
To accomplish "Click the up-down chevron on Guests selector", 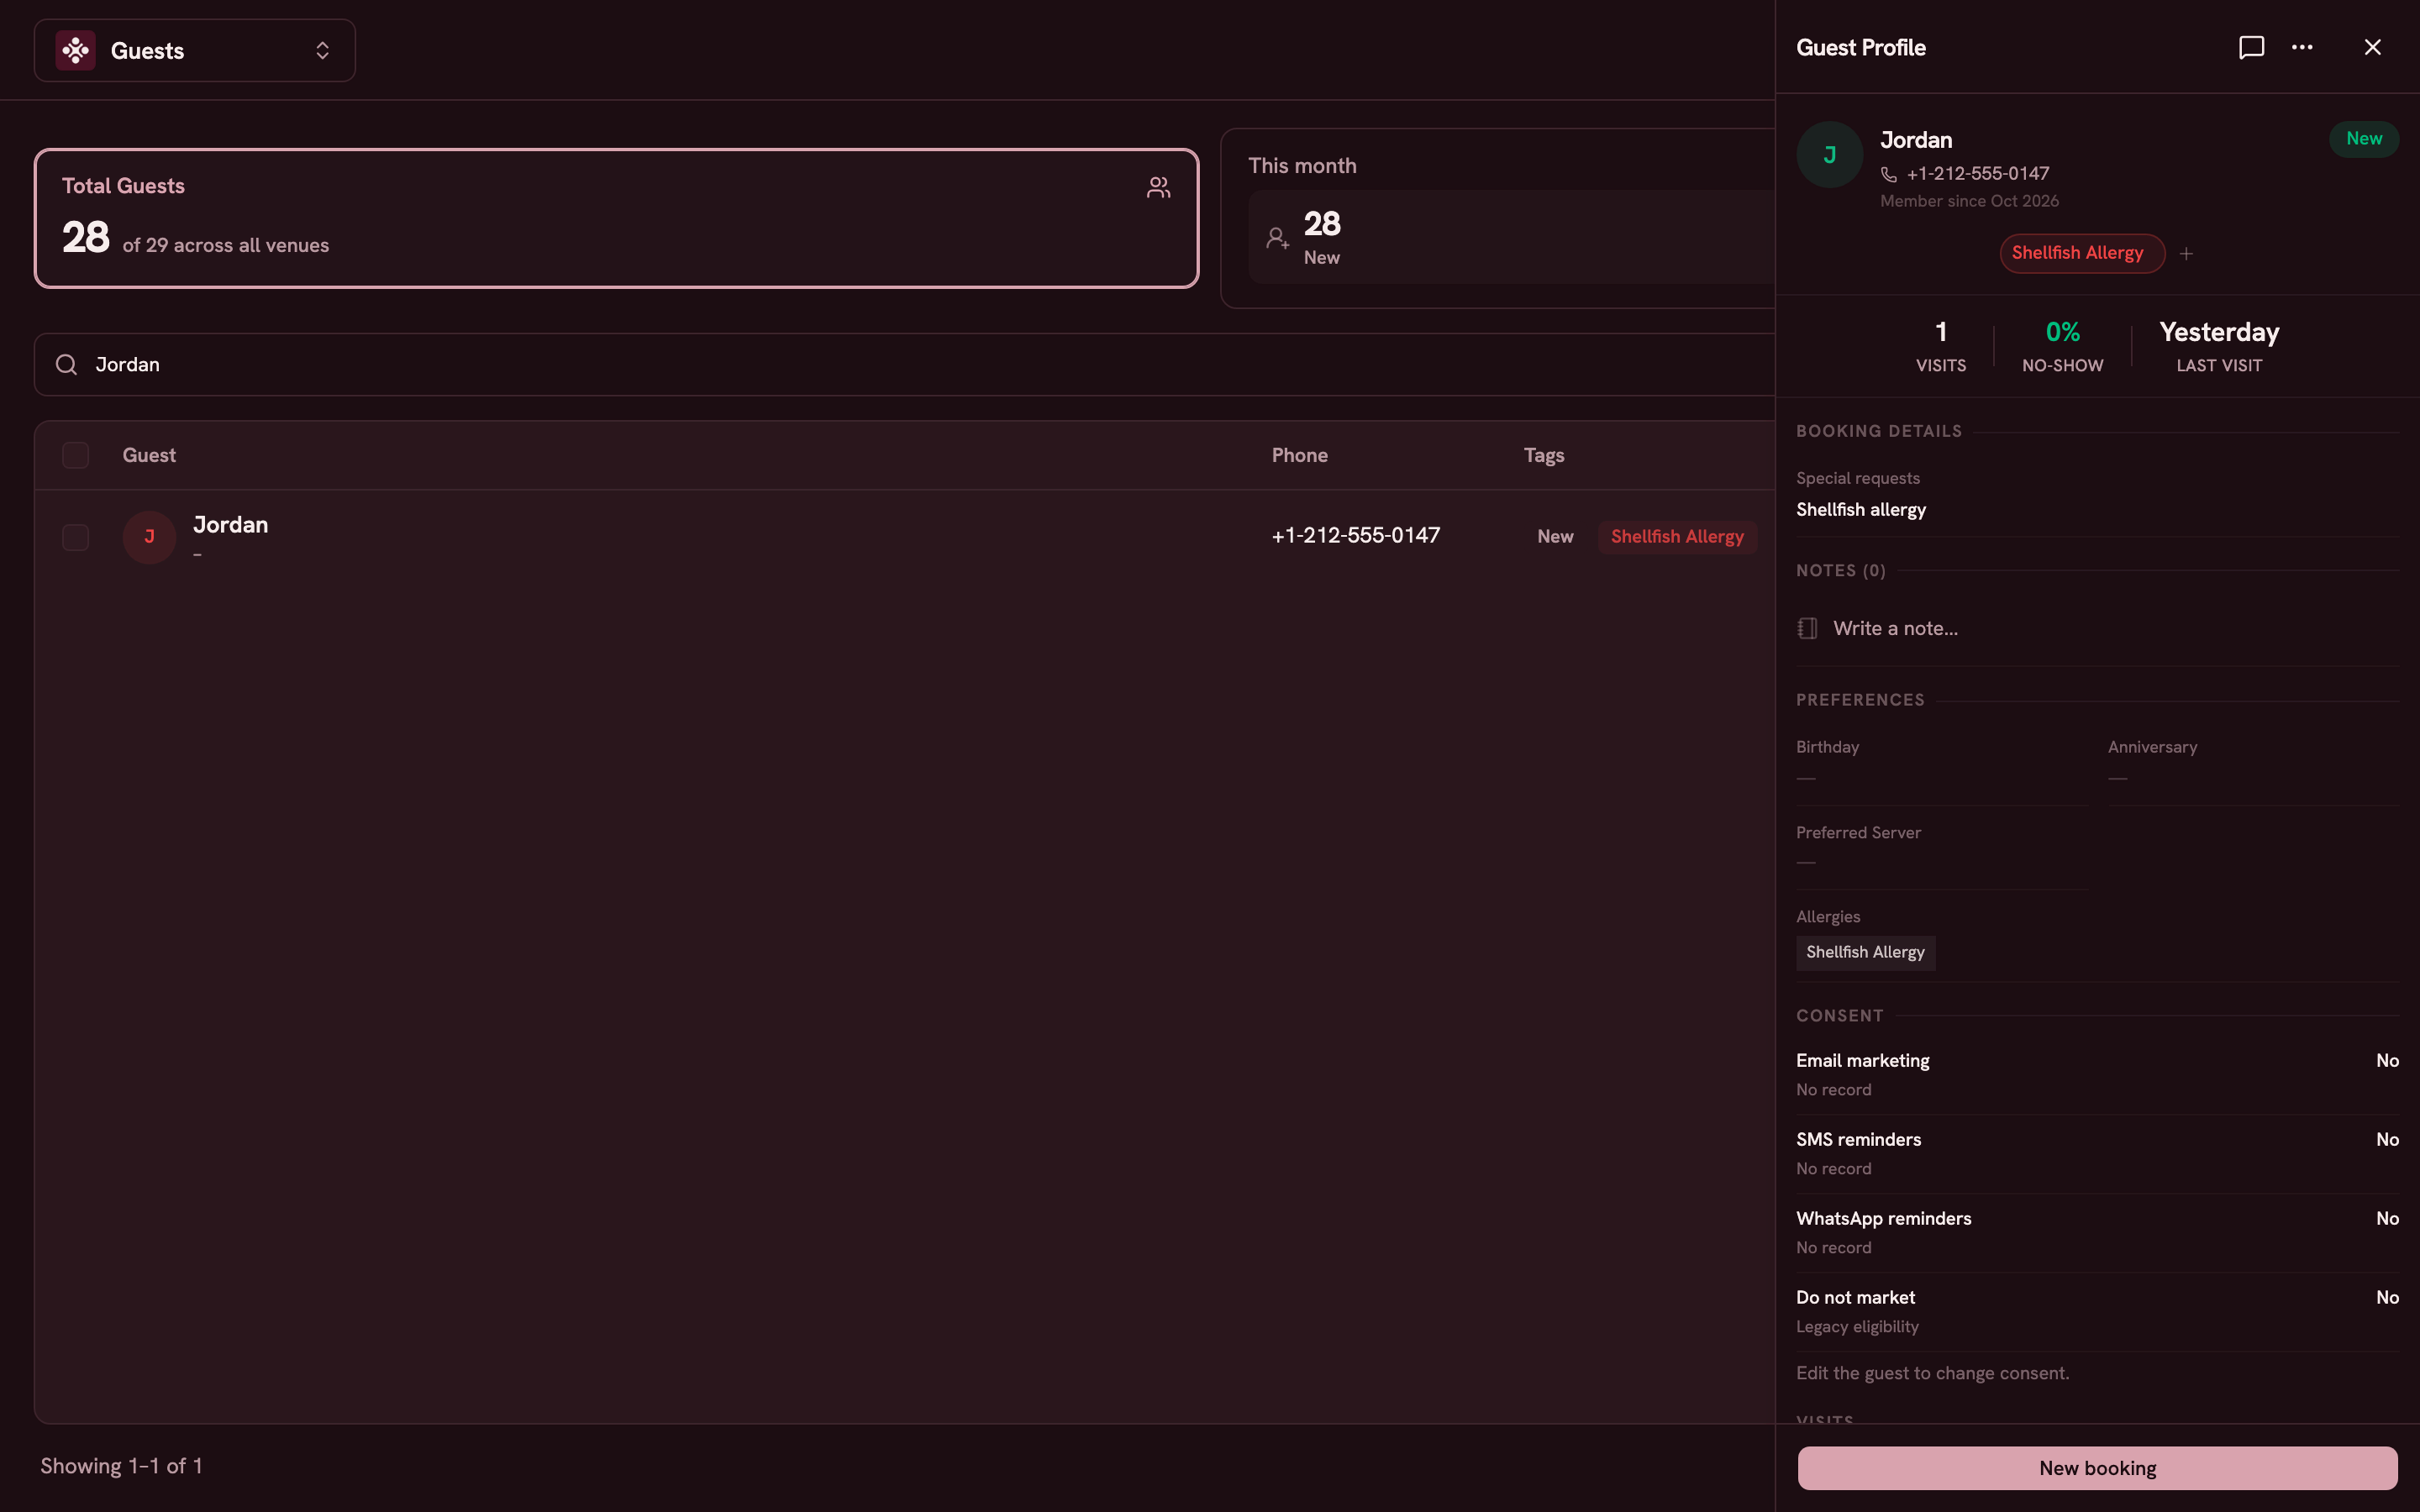I will pyautogui.click(x=322, y=50).
